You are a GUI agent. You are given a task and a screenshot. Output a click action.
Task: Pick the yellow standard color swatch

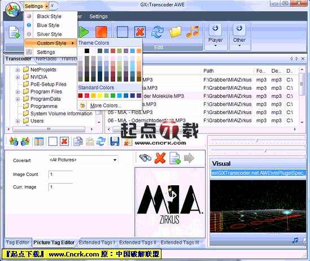(100, 95)
